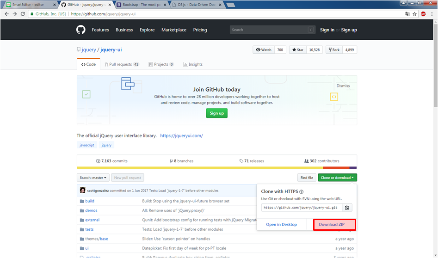Bookmark page with star icon in address bar
Screen dimensions: 438x258
coord(414,14)
